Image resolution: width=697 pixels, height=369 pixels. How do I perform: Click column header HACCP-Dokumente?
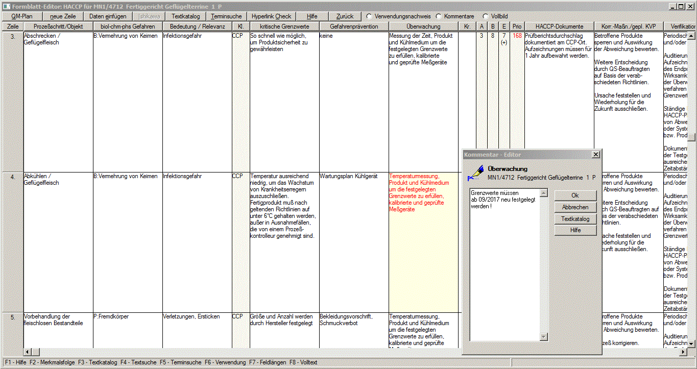[559, 27]
